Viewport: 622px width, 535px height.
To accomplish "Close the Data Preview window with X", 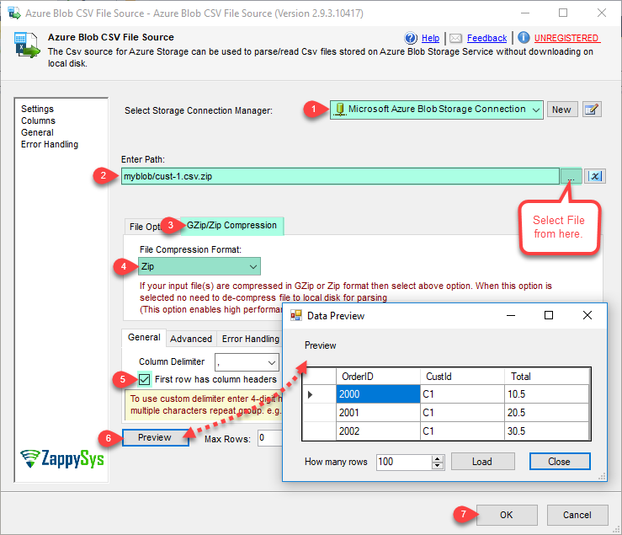I will tap(587, 315).
